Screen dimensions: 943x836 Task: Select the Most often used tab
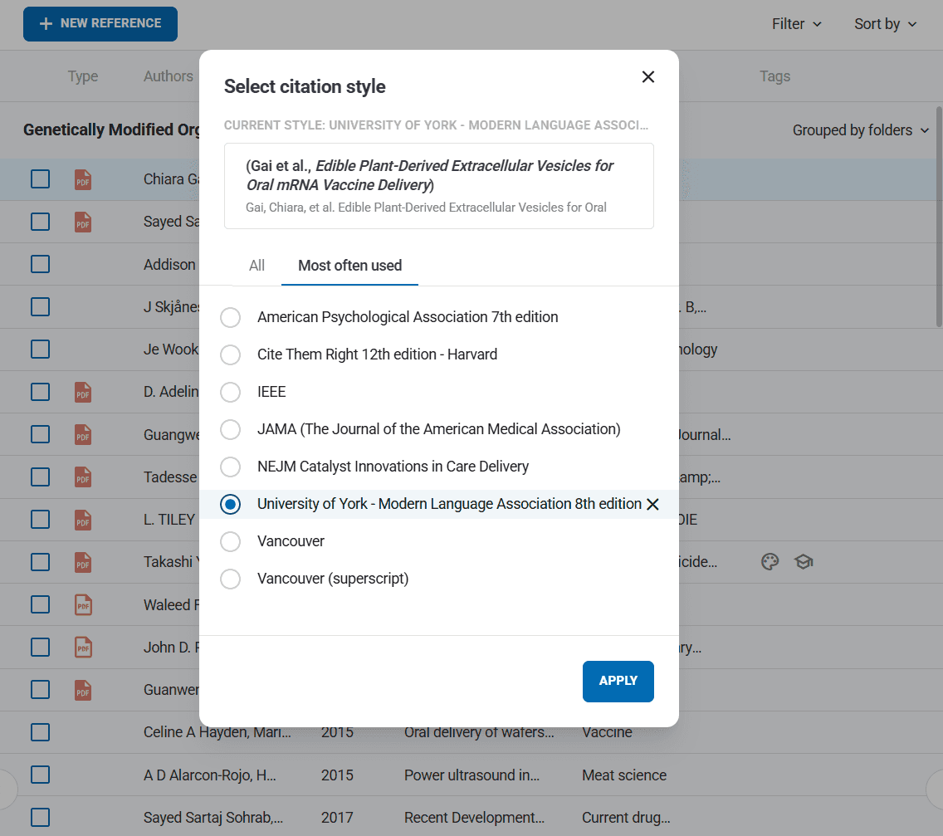(x=349, y=266)
